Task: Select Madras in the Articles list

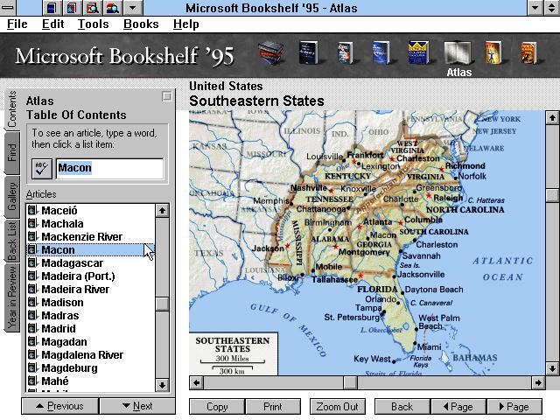Action: point(91,316)
